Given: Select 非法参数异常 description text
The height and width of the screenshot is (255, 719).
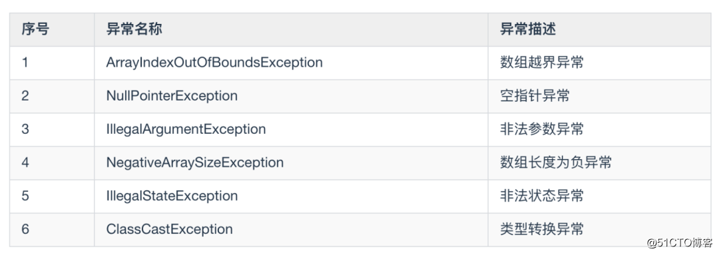Looking at the screenshot, I should [x=542, y=129].
